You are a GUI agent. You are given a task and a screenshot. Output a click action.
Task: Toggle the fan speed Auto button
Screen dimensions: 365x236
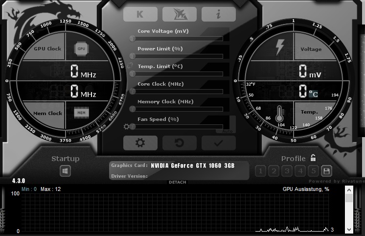pyautogui.click(x=228, y=131)
